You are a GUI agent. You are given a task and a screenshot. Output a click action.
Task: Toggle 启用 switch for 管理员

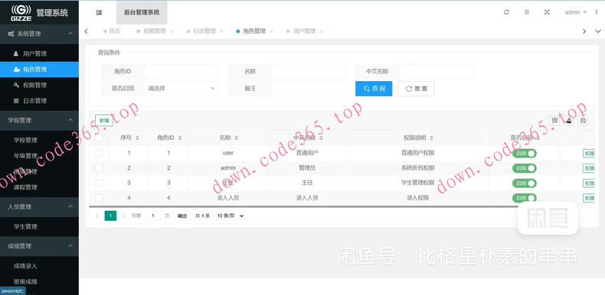[x=525, y=168]
